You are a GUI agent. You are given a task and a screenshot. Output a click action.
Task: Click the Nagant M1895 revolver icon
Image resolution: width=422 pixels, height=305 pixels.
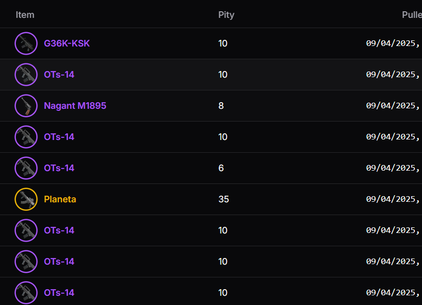26,106
